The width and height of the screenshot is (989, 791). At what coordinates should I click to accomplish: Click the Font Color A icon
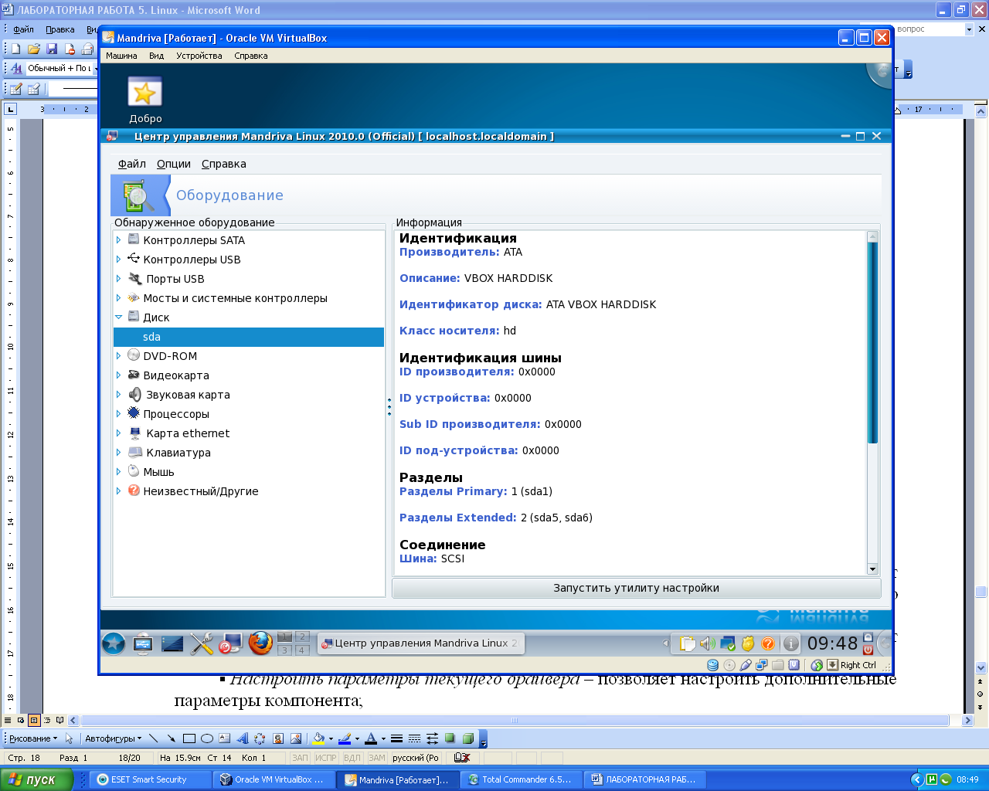pyautogui.click(x=371, y=738)
